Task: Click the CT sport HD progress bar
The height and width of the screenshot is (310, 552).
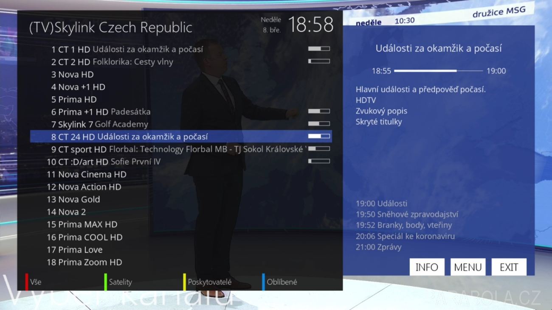Action: tap(319, 149)
